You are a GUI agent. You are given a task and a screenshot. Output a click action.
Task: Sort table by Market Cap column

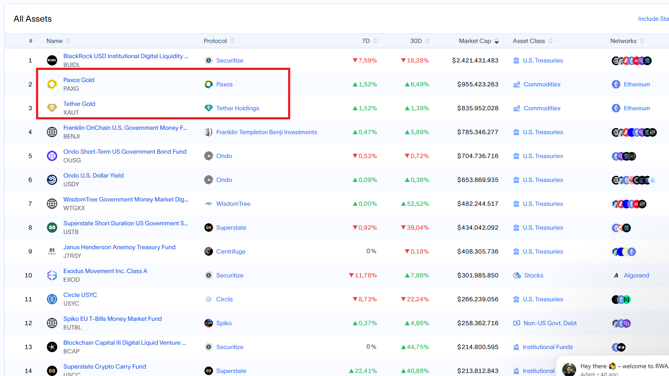[x=479, y=41]
